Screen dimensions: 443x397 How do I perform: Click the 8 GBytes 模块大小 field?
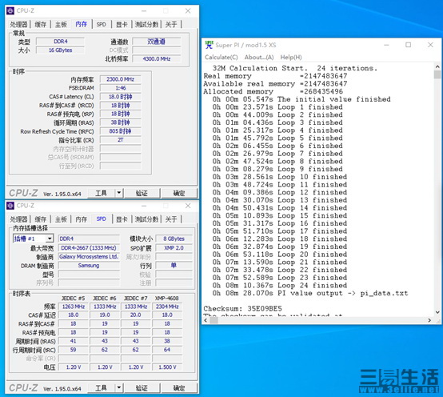coord(174,239)
